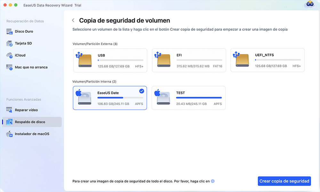Viewport: 320px width, 192px height.
Task: Click the USB volume drive icon
Action: click(84, 60)
